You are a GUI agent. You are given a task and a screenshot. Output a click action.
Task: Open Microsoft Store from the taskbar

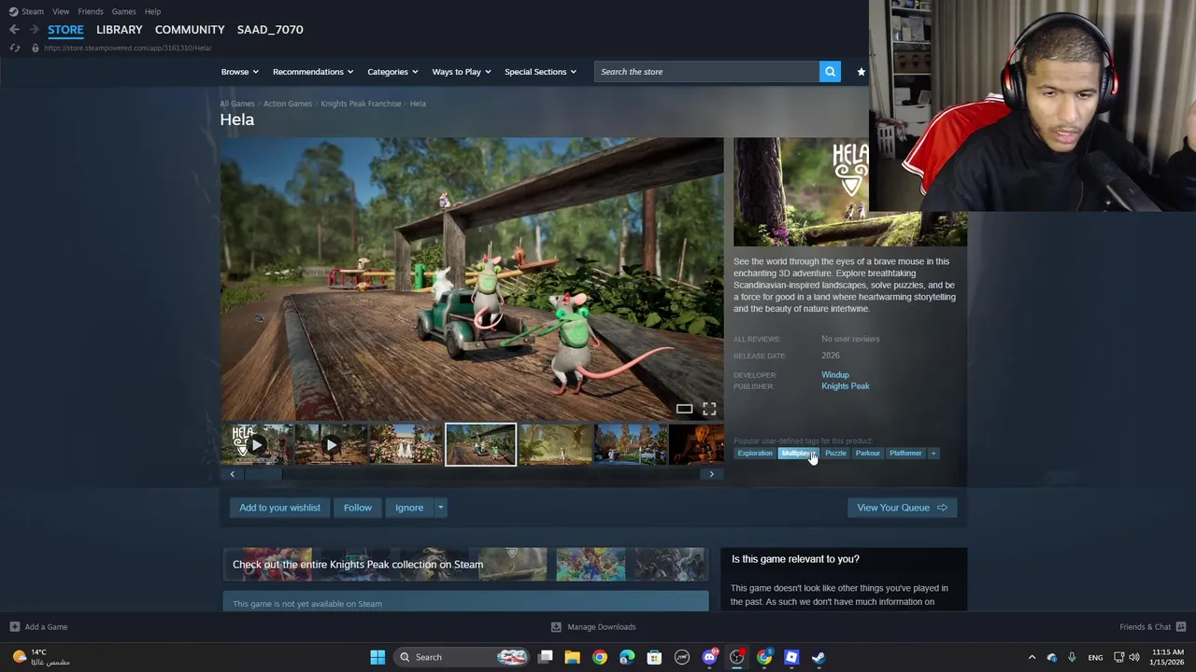654,657
